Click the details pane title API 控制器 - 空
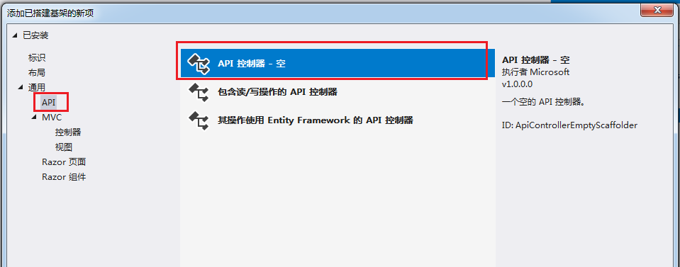 pos(535,59)
